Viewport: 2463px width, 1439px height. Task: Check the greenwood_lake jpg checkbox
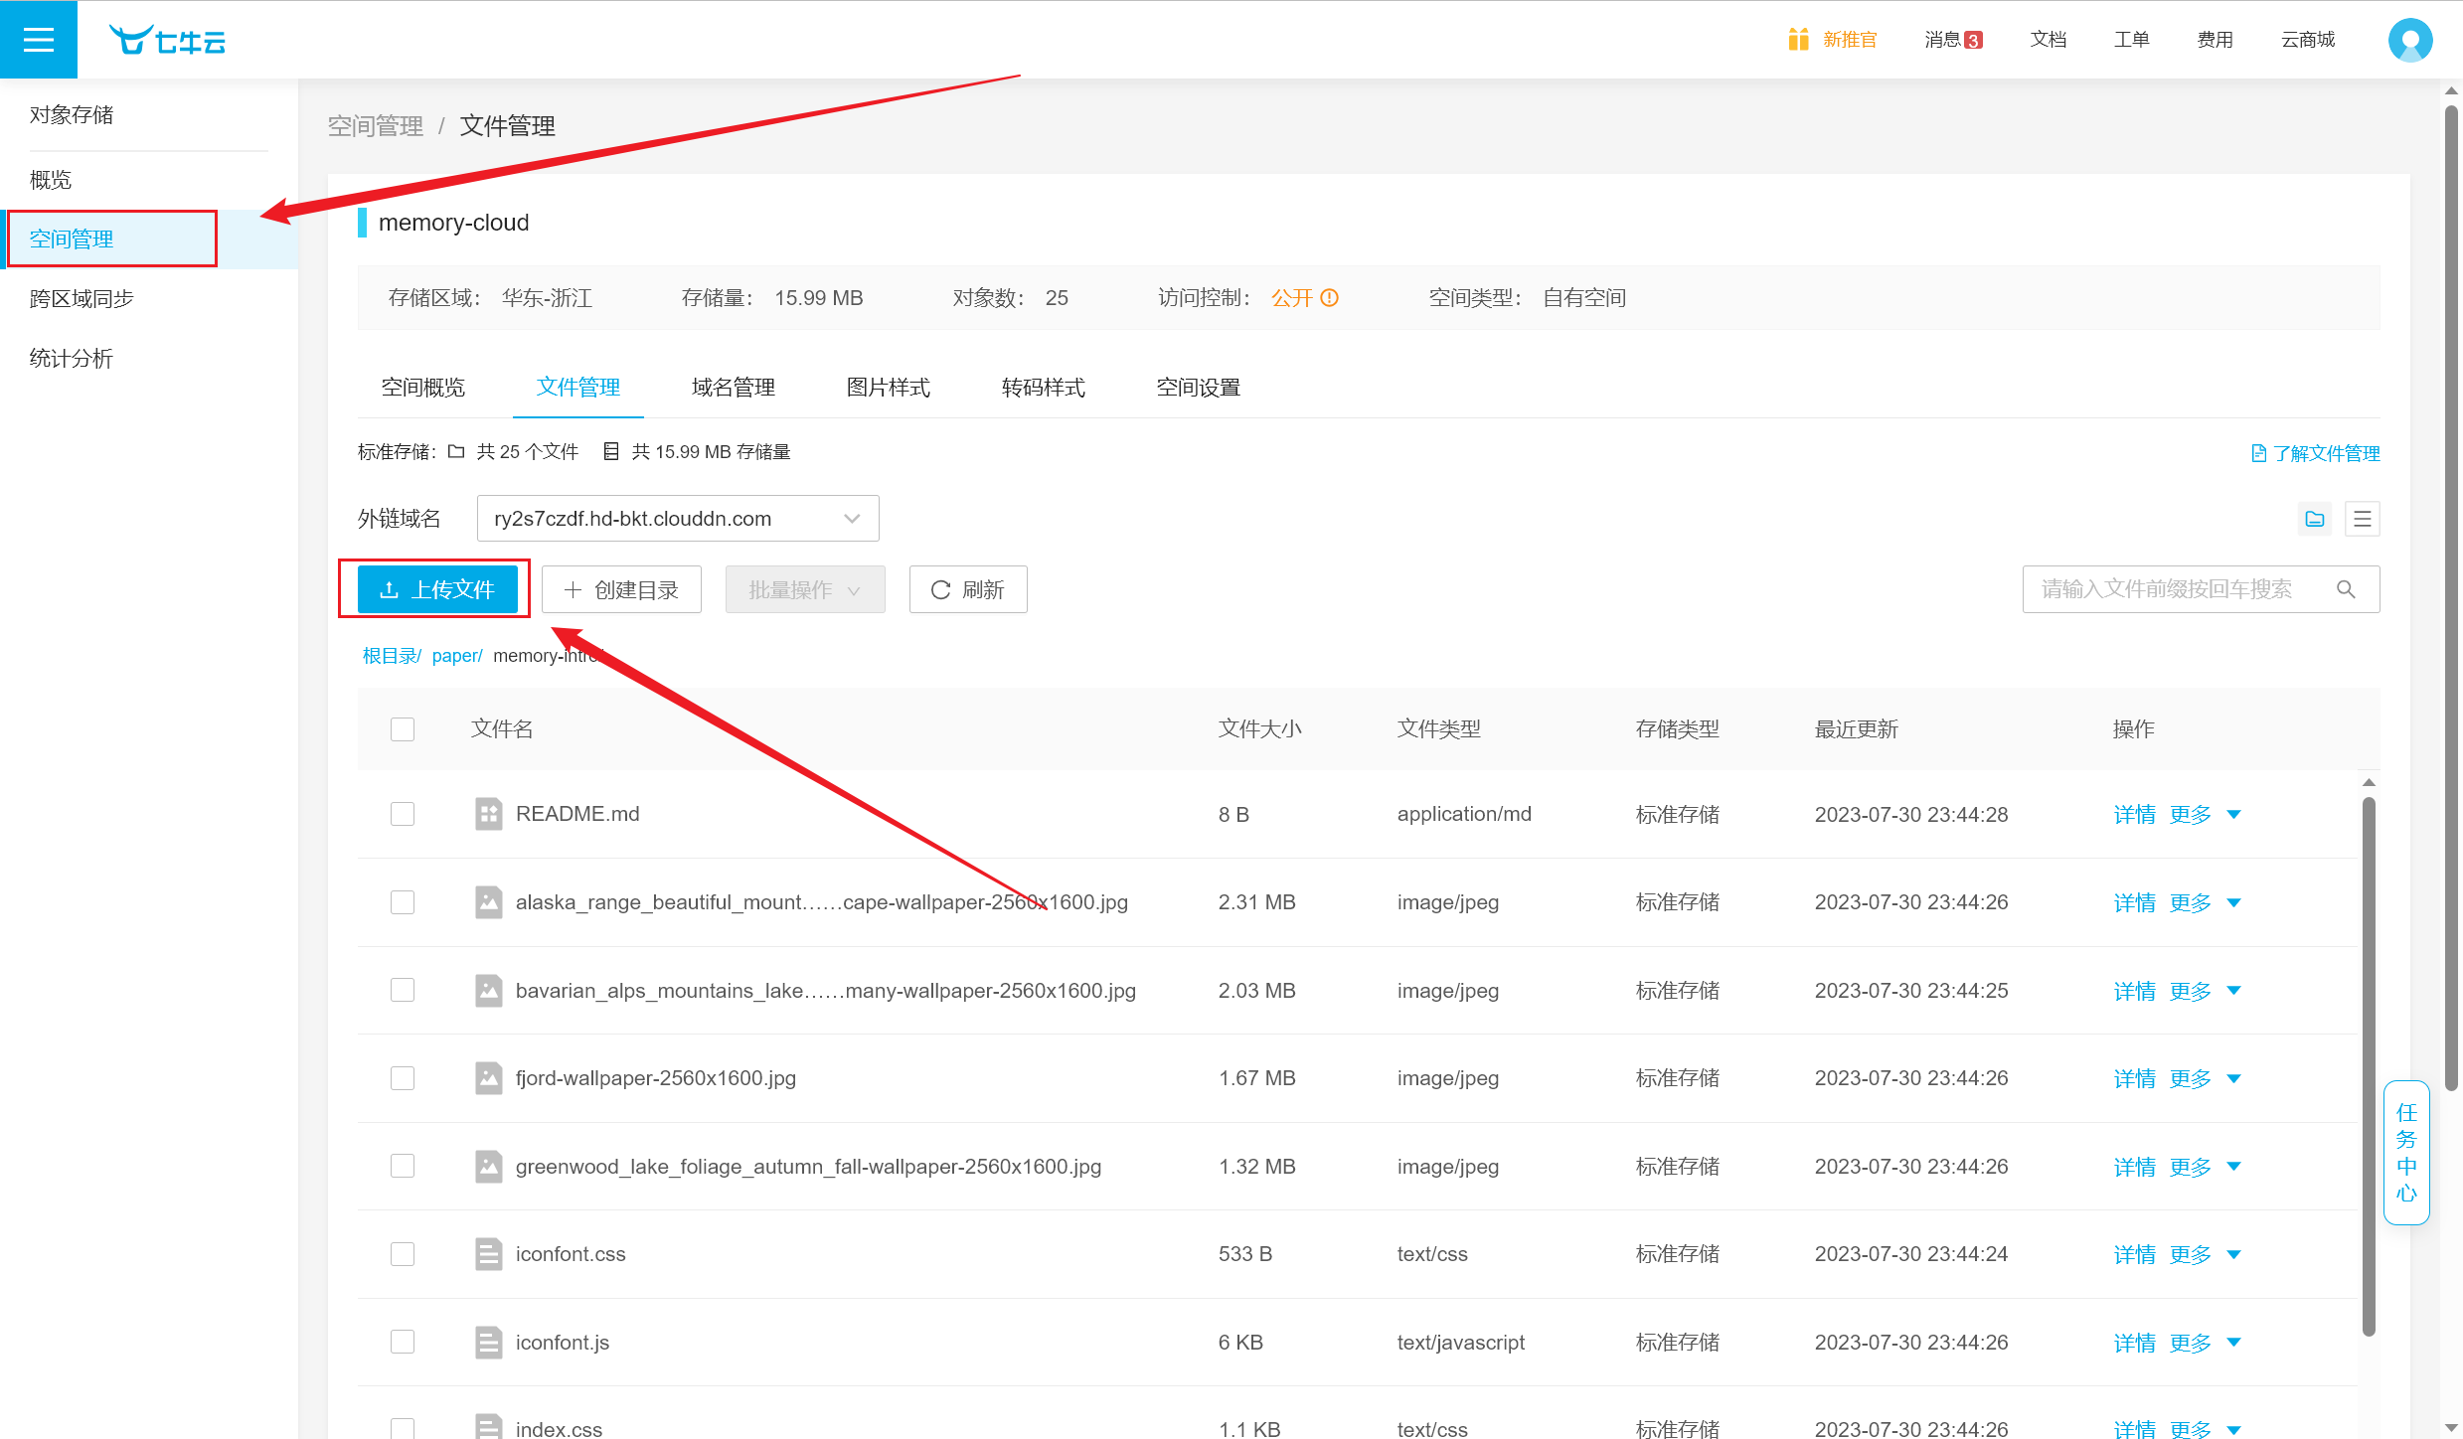(403, 1166)
